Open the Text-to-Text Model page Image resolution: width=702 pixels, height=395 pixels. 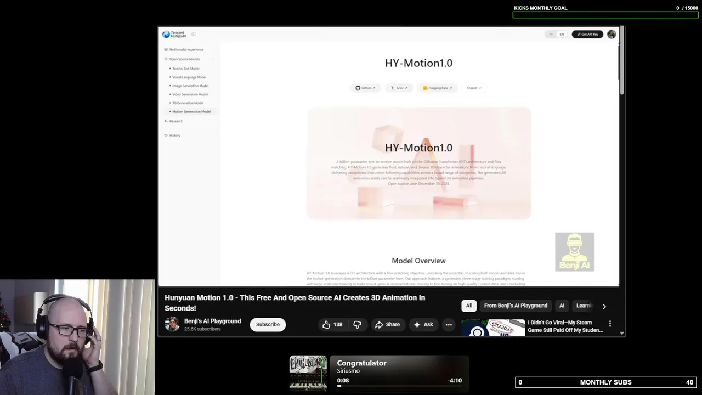pyautogui.click(x=186, y=69)
